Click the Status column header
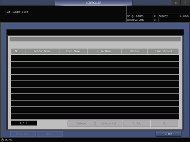The height and width of the screenshot is (142, 190). point(135,51)
